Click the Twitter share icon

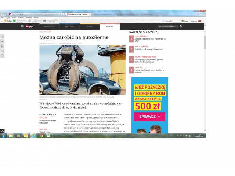[x=3, y=41]
